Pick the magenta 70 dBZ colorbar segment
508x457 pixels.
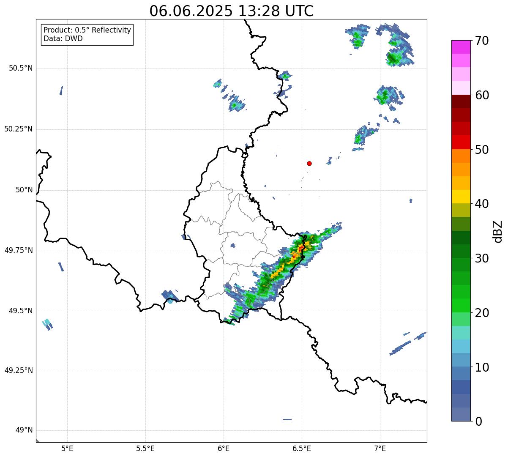[461, 47]
